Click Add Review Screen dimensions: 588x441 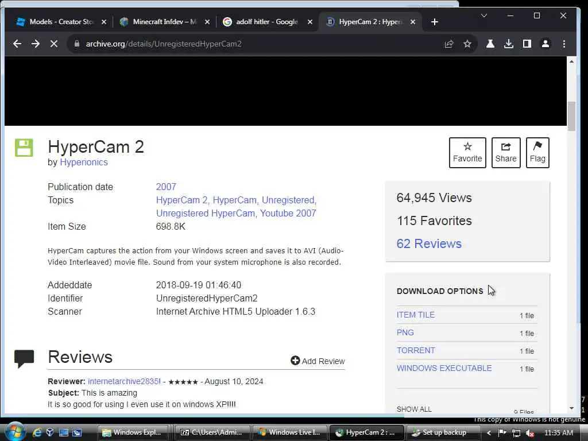pos(318,361)
